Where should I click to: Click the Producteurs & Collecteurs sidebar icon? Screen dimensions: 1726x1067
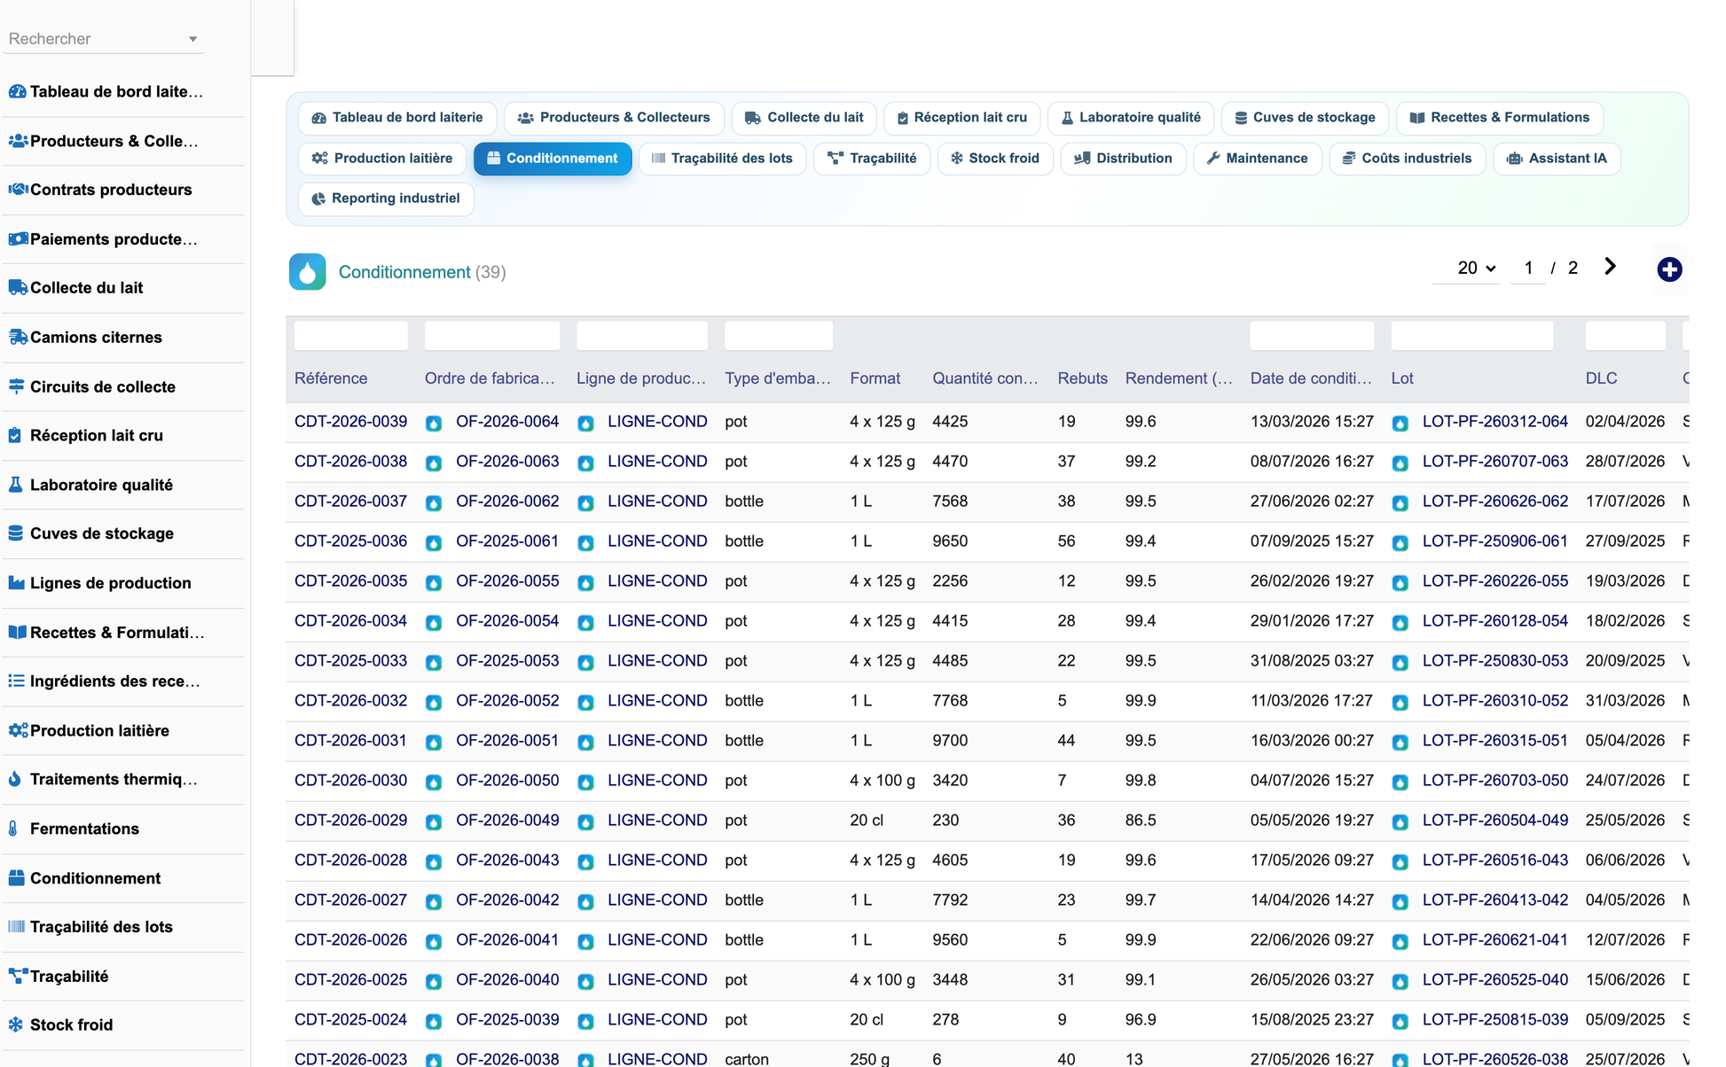17,141
